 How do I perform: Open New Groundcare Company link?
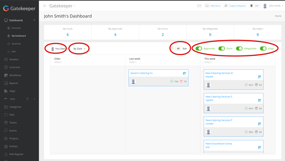[x=219, y=145]
